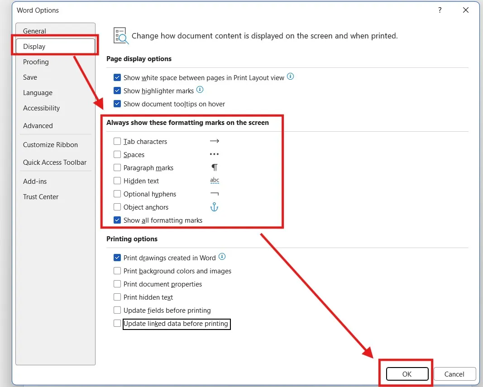
Task: Open the Language category
Action: point(55,92)
